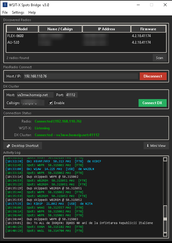This screenshot has width=172, height=243.
Task: Toggle the Enable checkbox for DX Cluster
Action: (51, 103)
